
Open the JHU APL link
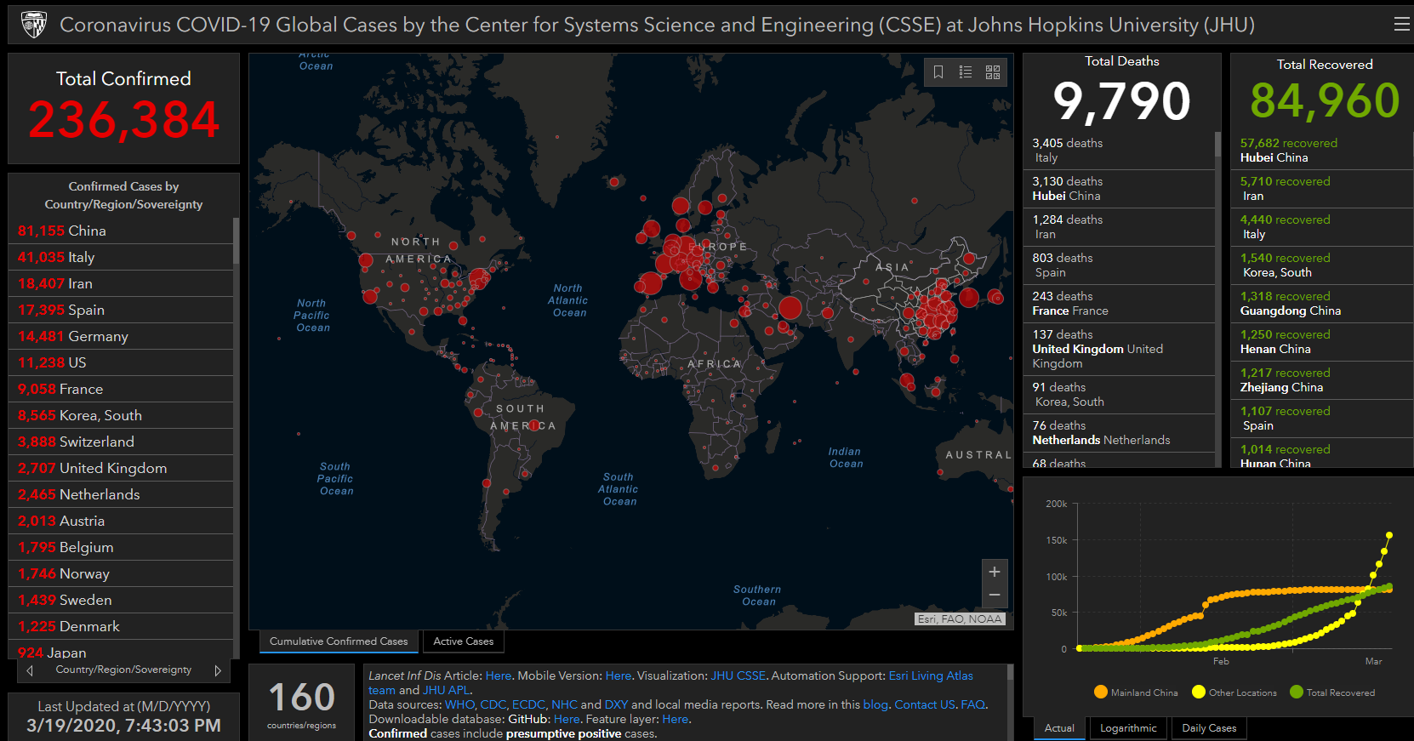click(447, 690)
